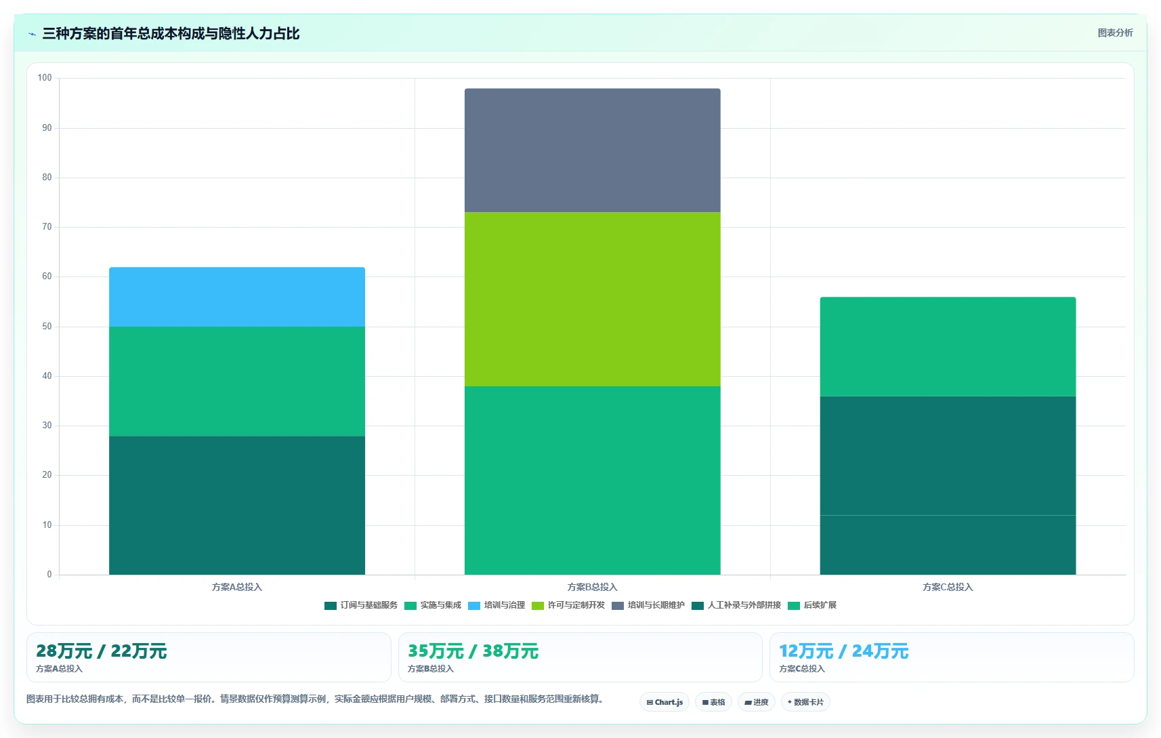Click the green middle segment of the 方案A bar
1161x738 pixels.
[x=237, y=382]
